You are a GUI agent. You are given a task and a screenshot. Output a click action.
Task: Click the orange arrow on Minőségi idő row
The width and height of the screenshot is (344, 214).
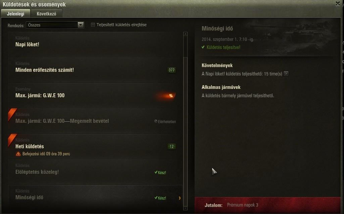(180, 198)
